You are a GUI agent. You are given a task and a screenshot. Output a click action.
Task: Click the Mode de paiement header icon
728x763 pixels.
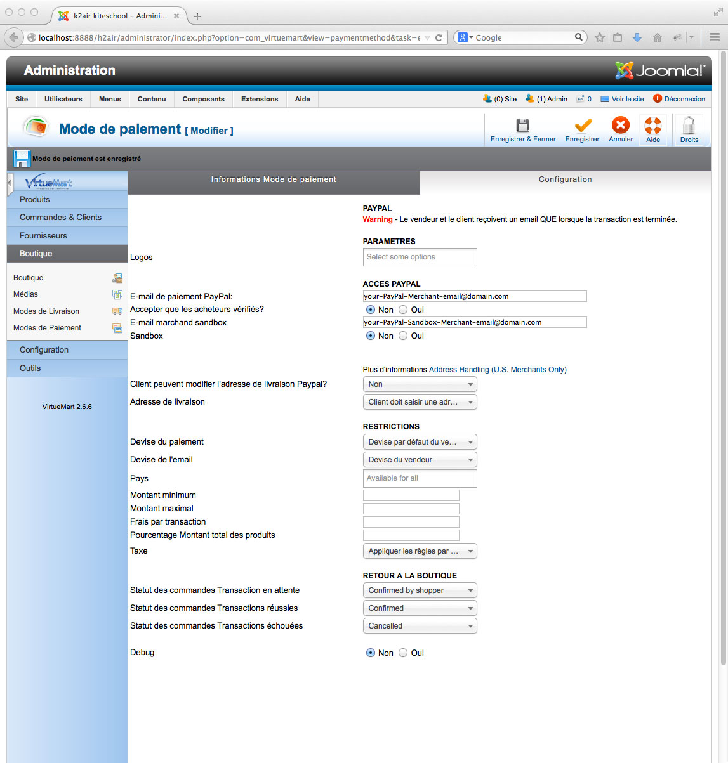coord(36,127)
